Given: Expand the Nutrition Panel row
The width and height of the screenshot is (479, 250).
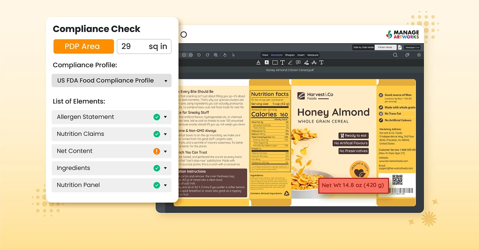Looking at the screenshot, I should click(165, 185).
